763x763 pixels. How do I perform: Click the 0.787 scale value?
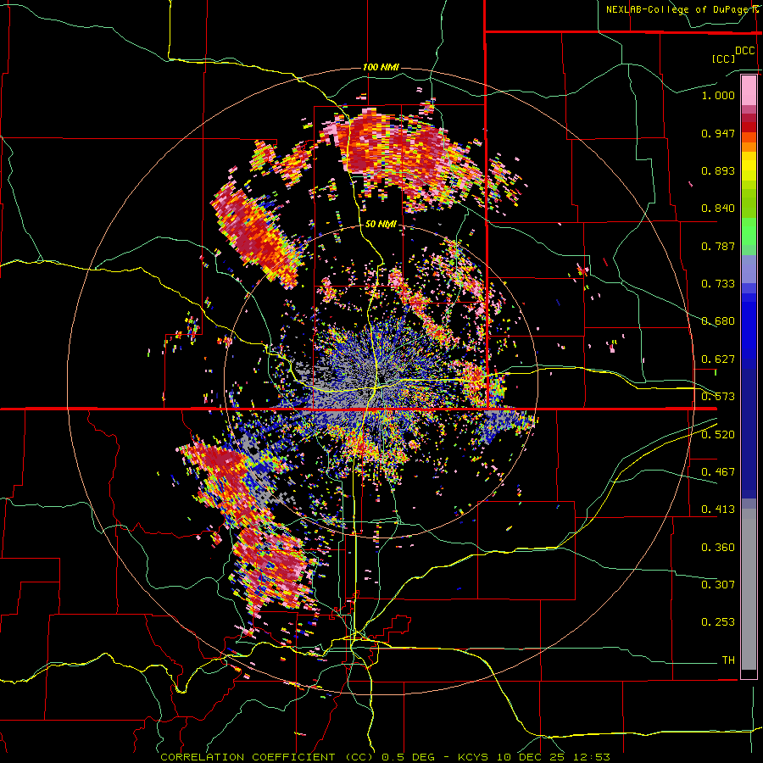point(718,246)
